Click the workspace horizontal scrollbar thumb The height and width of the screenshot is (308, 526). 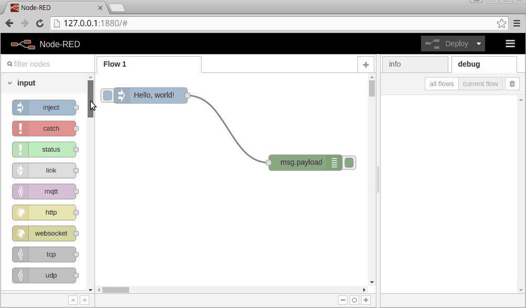(115, 290)
